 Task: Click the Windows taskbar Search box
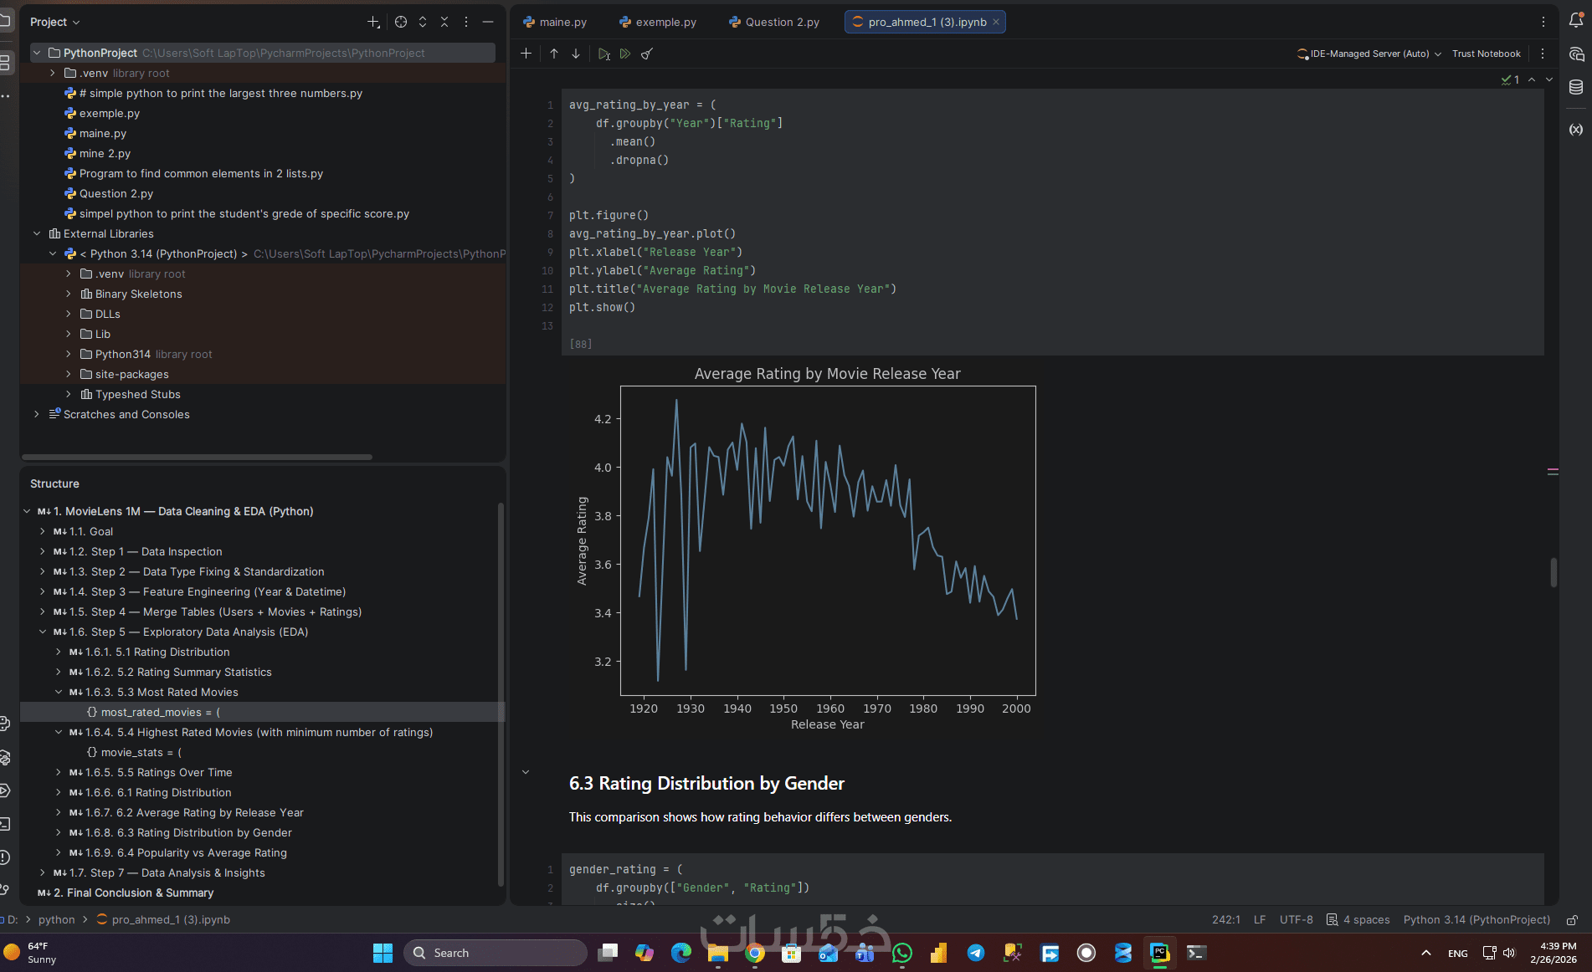point(496,953)
